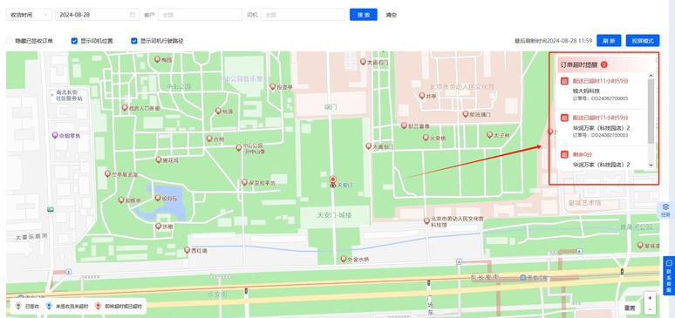Click the 刷新 refresh button
Screen dimensions: 675x318
pos(609,40)
